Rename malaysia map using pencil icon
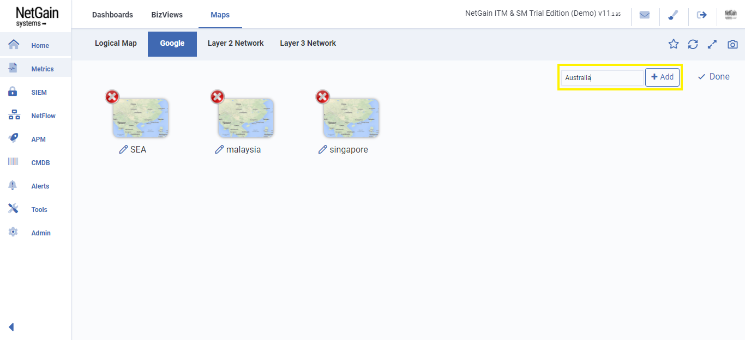This screenshot has height=340, width=745. [219, 149]
